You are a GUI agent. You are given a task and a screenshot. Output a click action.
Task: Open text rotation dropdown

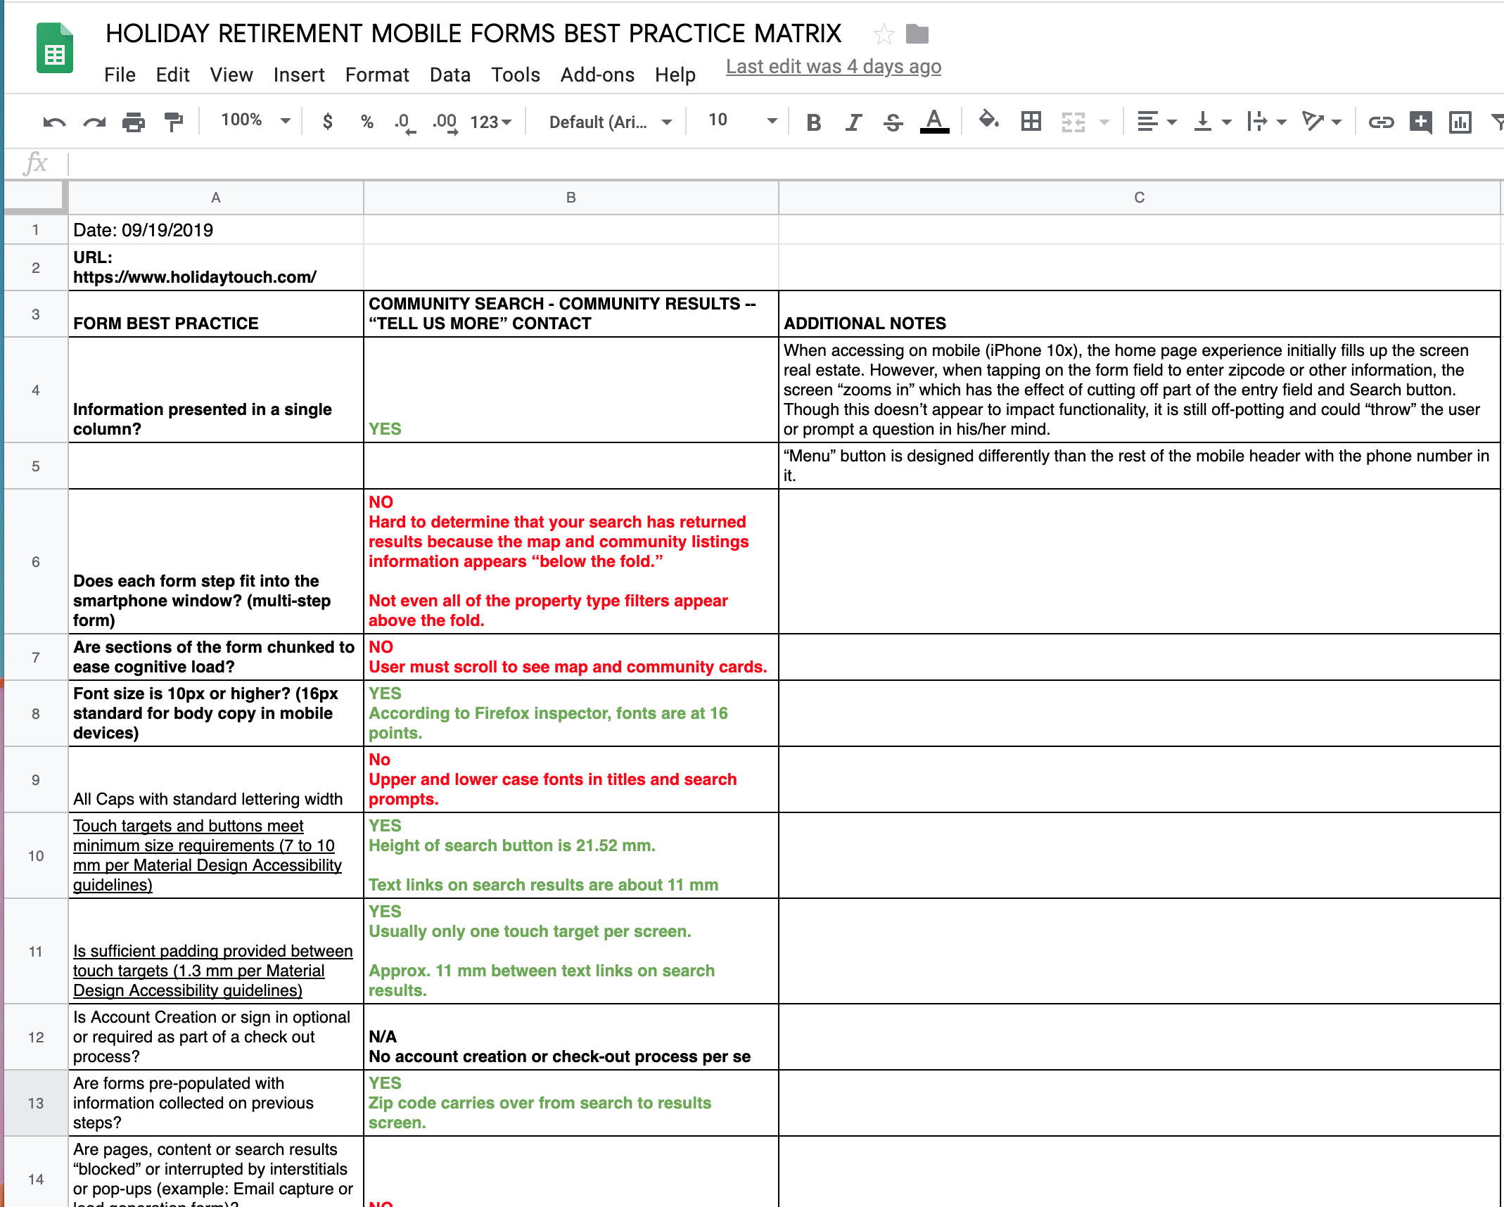click(x=1321, y=122)
